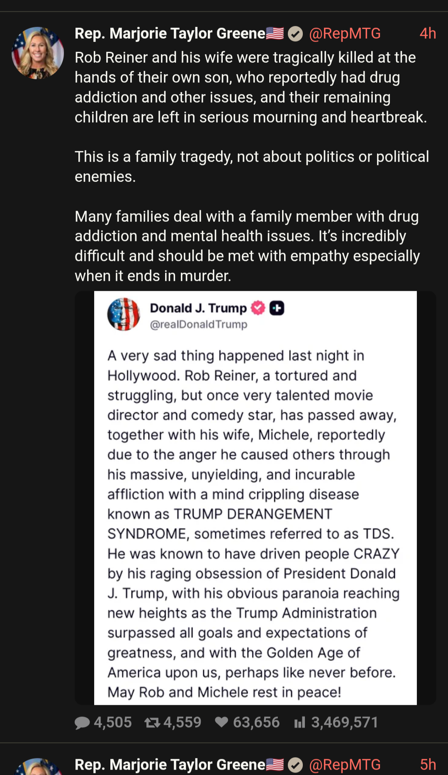Open the profile avatar of the 4h post

(x=38, y=53)
